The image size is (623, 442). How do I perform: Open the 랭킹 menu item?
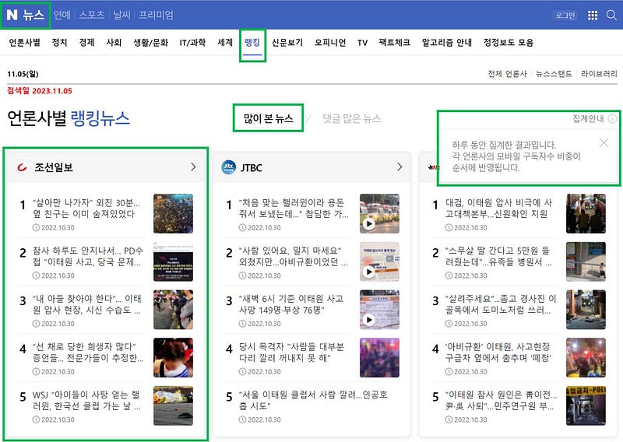tap(252, 43)
